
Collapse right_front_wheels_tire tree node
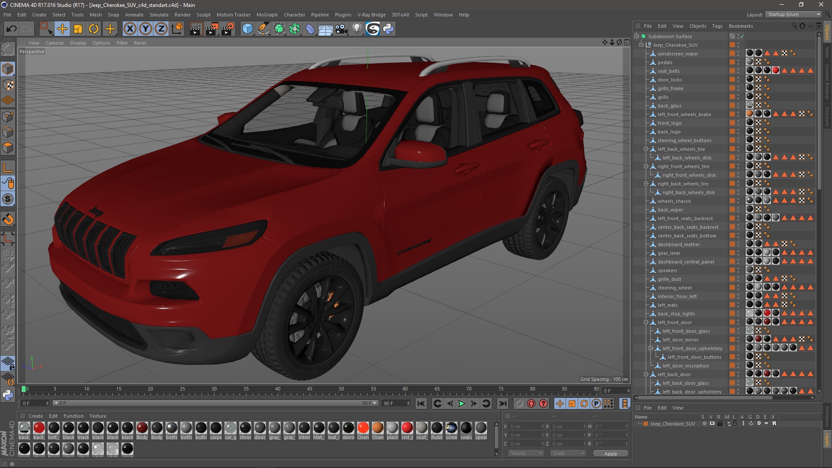click(x=646, y=166)
